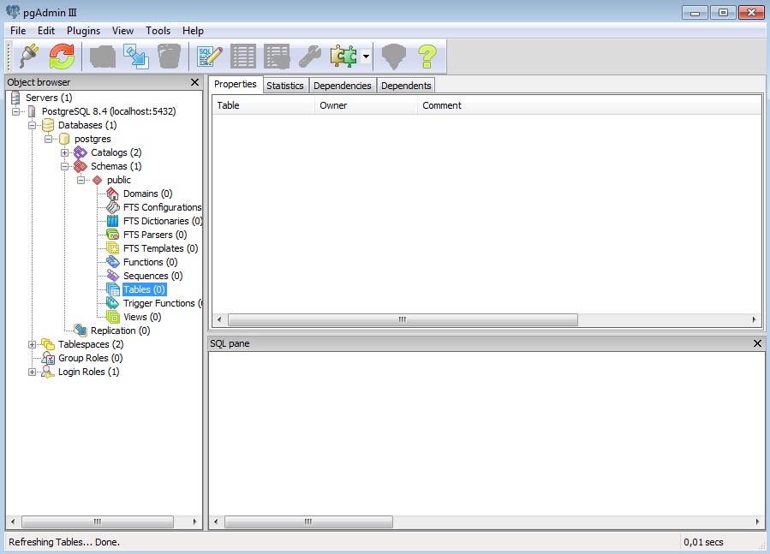This screenshot has height=554, width=770.
Task: Select the FTS Configurations tree item
Action: tap(162, 207)
